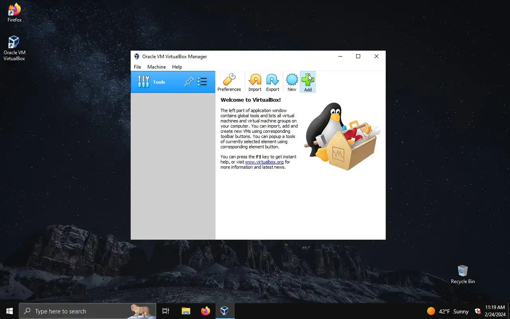This screenshot has width=510, height=319.
Task: Select the Firefox desktop shortcut
Action: [x=14, y=13]
